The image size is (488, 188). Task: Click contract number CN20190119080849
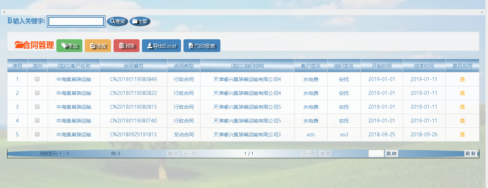(133, 79)
